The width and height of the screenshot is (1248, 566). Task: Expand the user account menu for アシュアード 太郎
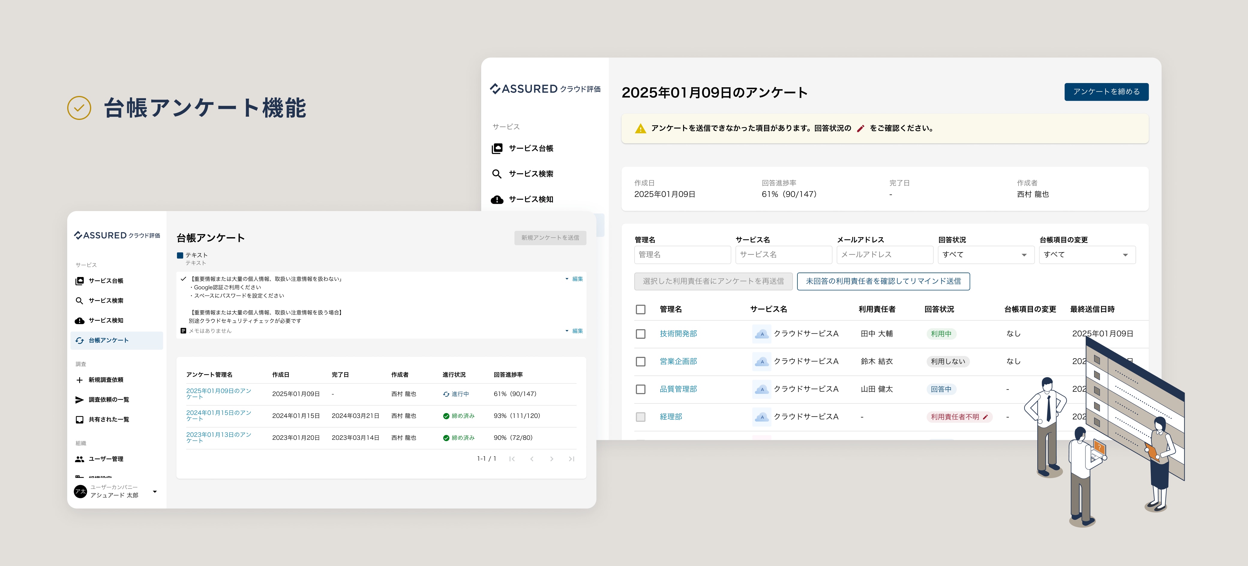tap(154, 491)
